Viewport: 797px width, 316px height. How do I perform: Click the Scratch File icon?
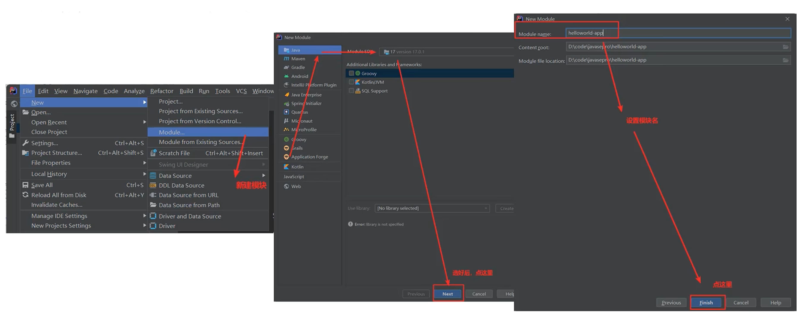pyautogui.click(x=153, y=153)
